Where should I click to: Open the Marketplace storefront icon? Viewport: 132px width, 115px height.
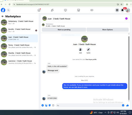coord(79,10)
